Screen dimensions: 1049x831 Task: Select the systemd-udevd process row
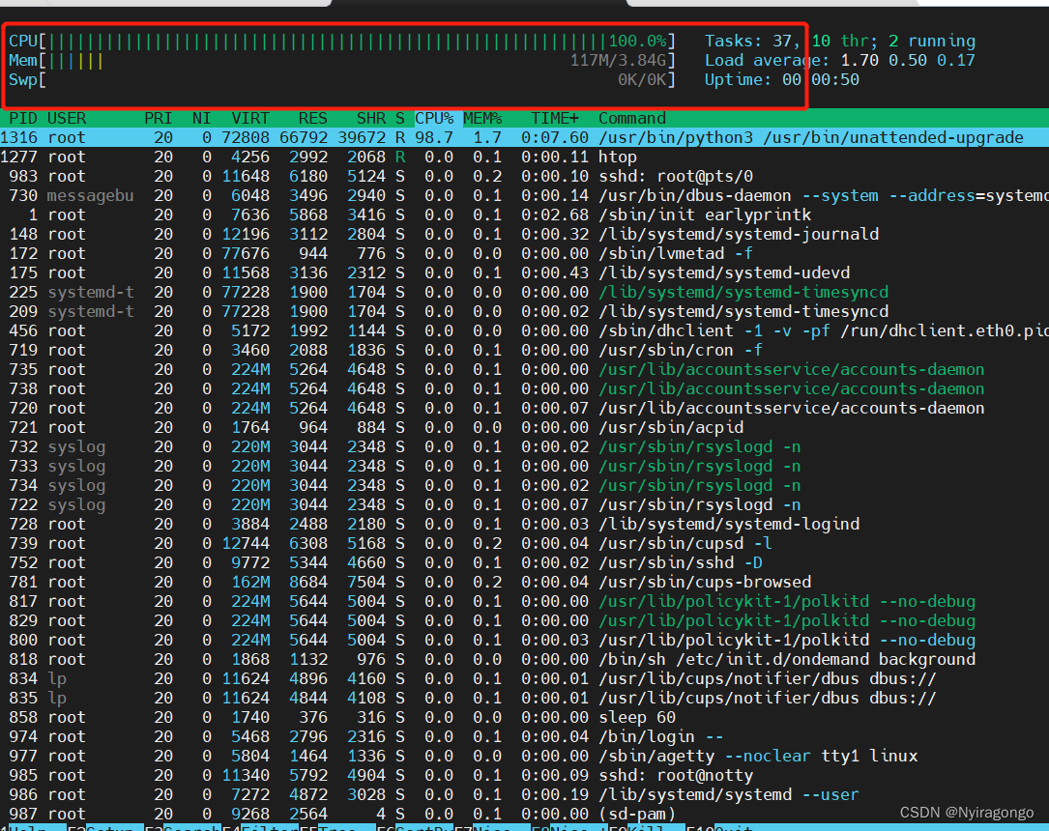(524, 273)
